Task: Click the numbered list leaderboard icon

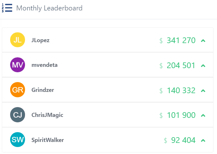Action: pyautogui.click(x=7, y=8)
